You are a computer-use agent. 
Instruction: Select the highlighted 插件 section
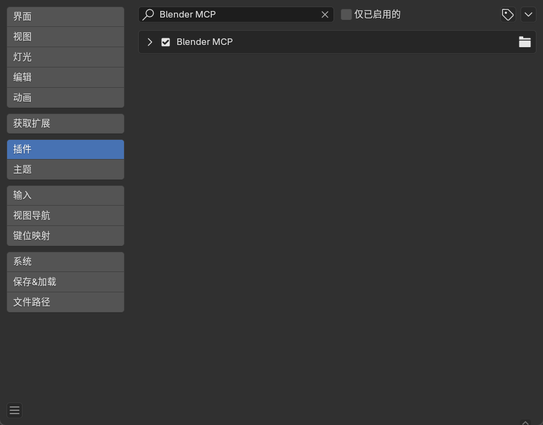click(65, 149)
